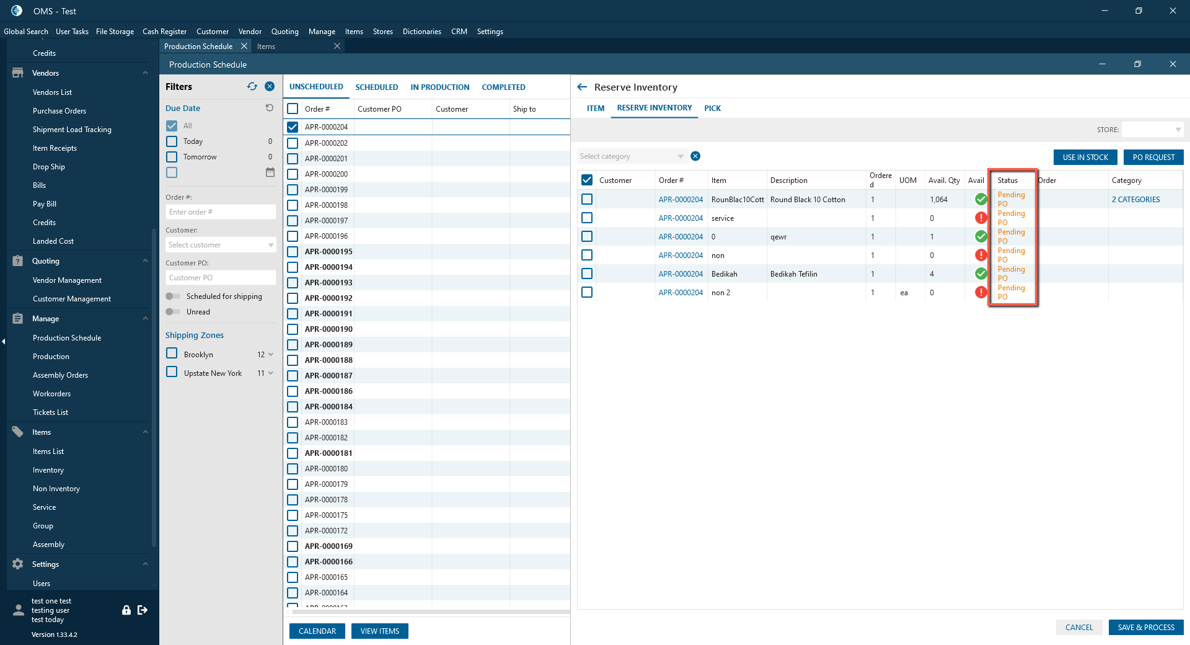The width and height of the screenshot is (1190, 645).
Task: Expand the Upstate New York zone
Action: pos(271,373)
